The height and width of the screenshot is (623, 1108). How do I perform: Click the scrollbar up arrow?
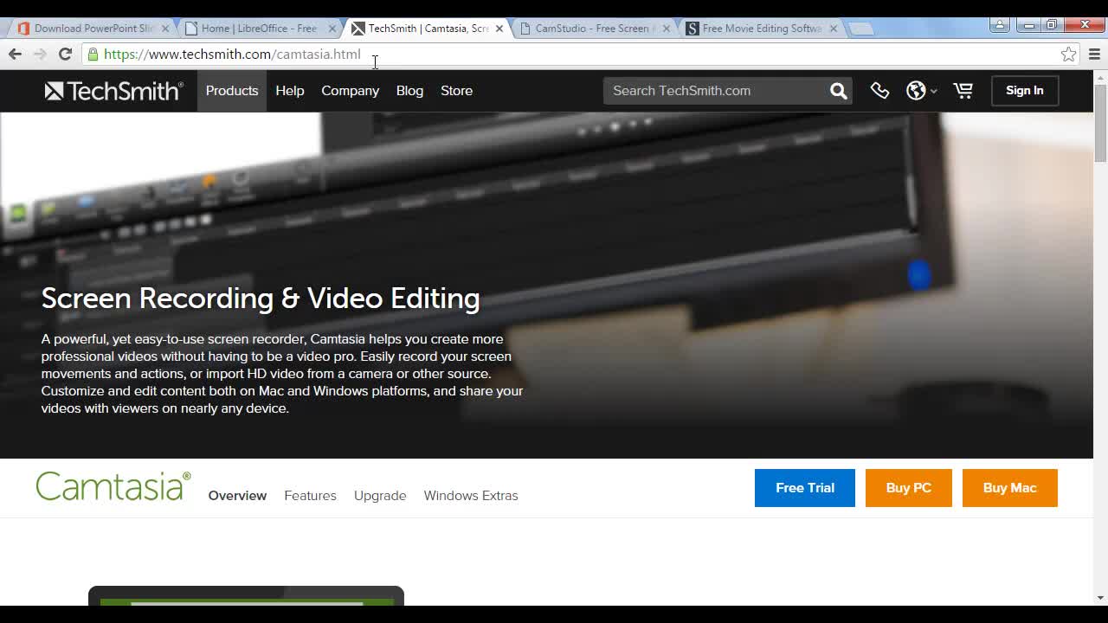click(1100, 77)
